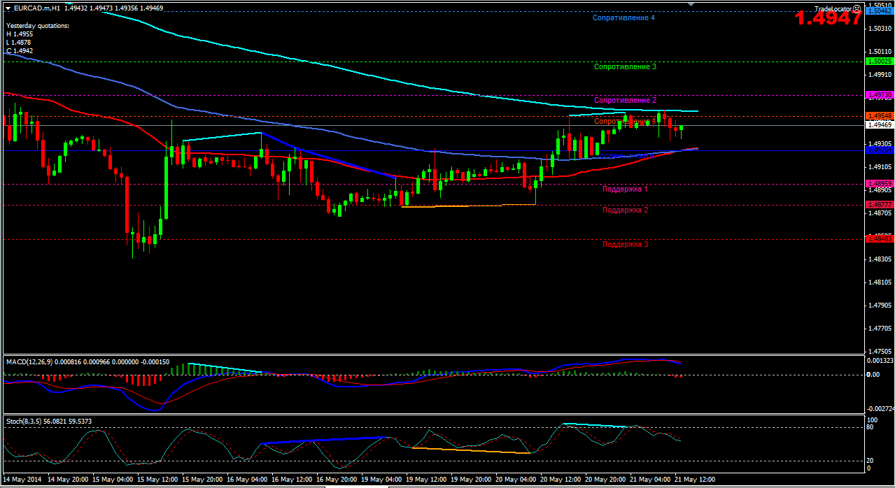Click the Сопративление 4 level label
The image size is (895, 488).
623,18
